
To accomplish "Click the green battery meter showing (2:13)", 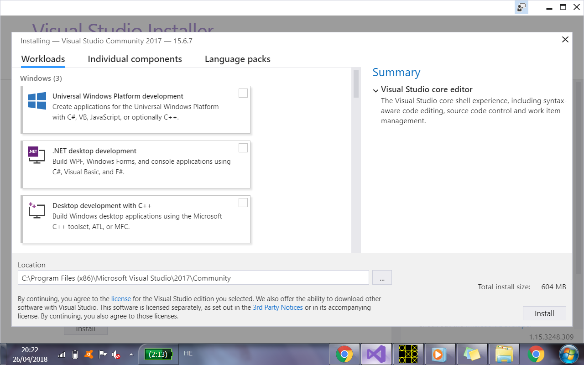I will click(x=159, y=354).
